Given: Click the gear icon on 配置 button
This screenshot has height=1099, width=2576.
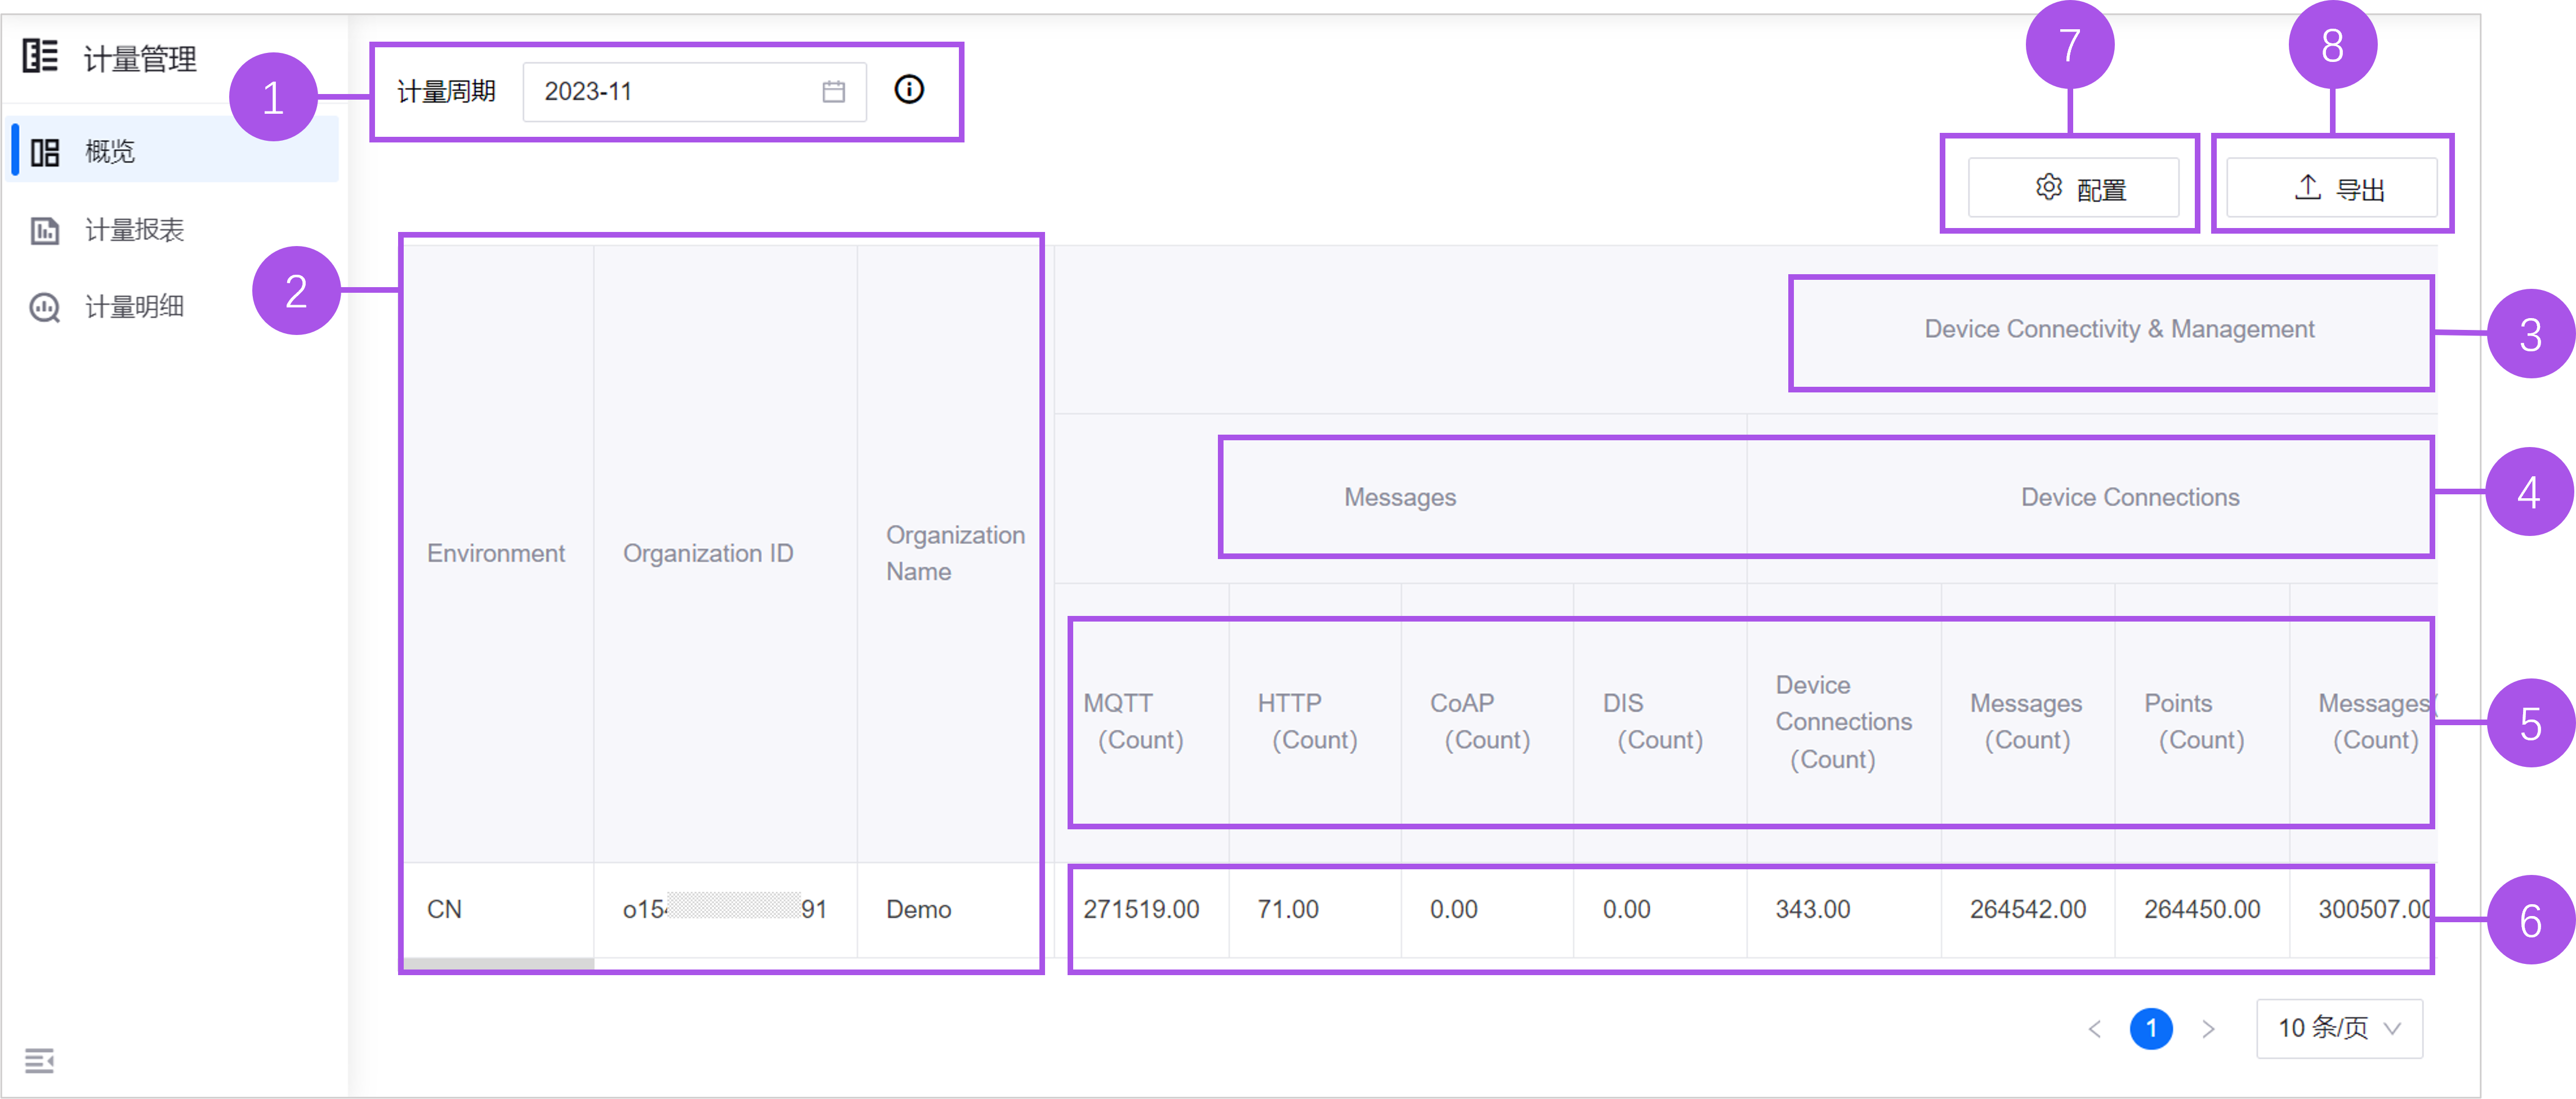Looking at the screenshot, I should 2048,188.
